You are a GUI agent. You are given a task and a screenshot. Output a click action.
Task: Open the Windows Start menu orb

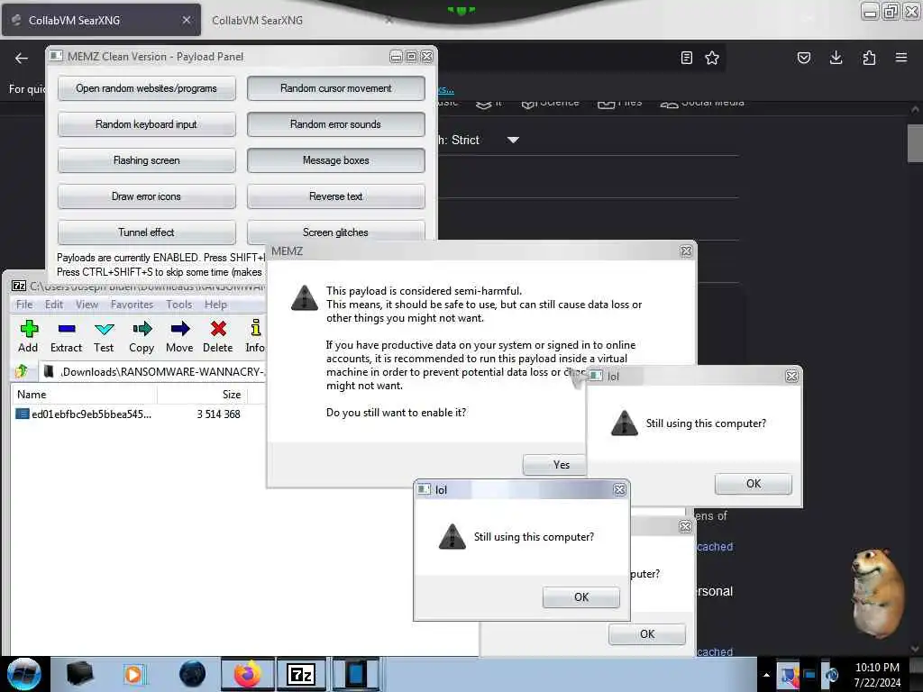click(x=23, y=674)
